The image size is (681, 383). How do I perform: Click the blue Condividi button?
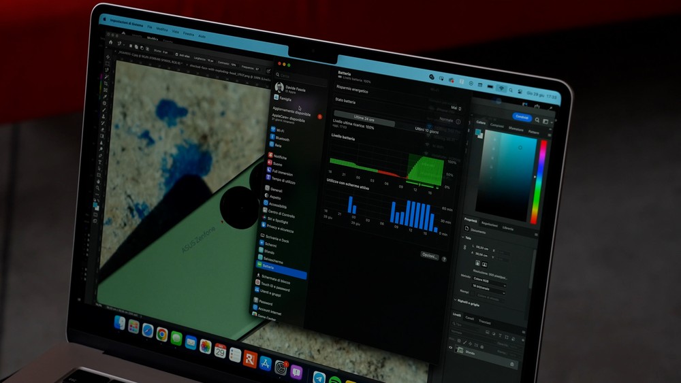coord(522,118)
